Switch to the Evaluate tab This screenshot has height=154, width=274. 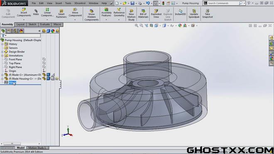tap(45, 24)
